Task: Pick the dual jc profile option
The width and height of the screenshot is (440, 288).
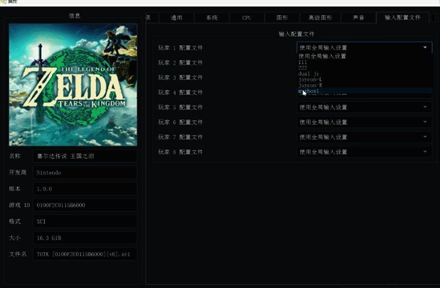Action: coord(364,74)
